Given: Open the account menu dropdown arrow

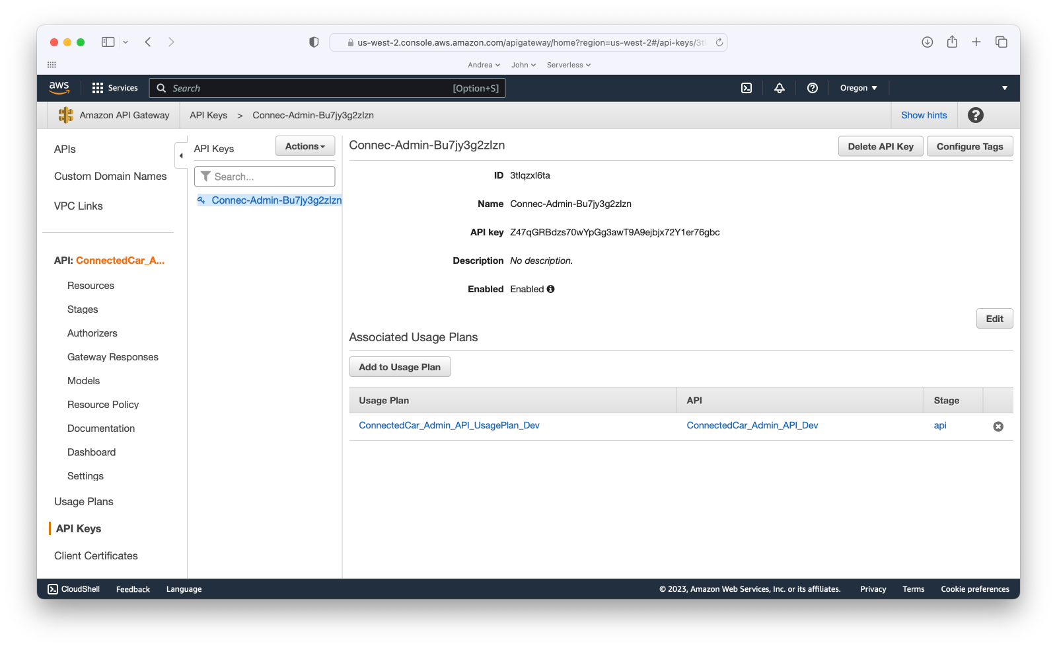Looking at the screenshot, I should 1005,88.
